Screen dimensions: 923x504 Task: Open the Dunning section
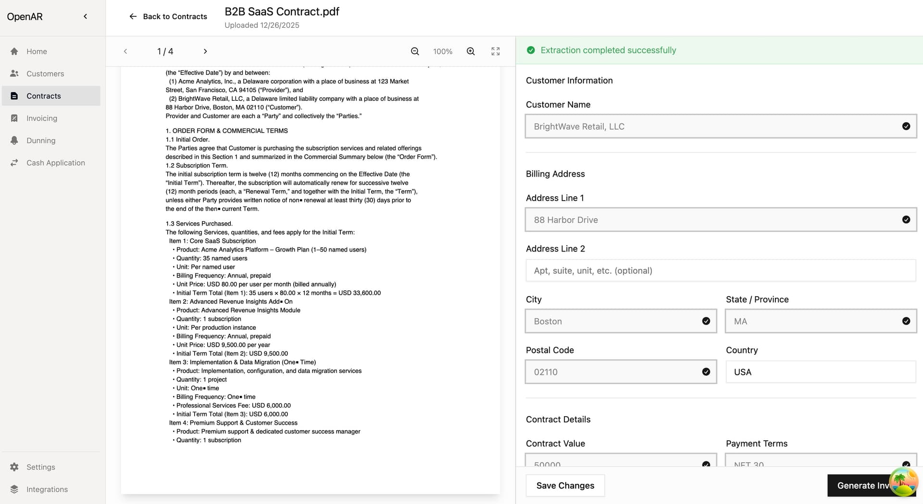(x=41, y=140)
